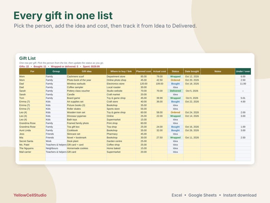The width and height of the screenshot is (270, 203).
Task: Select the 'Tea gift box' cell
Action: tap(87, 127)
